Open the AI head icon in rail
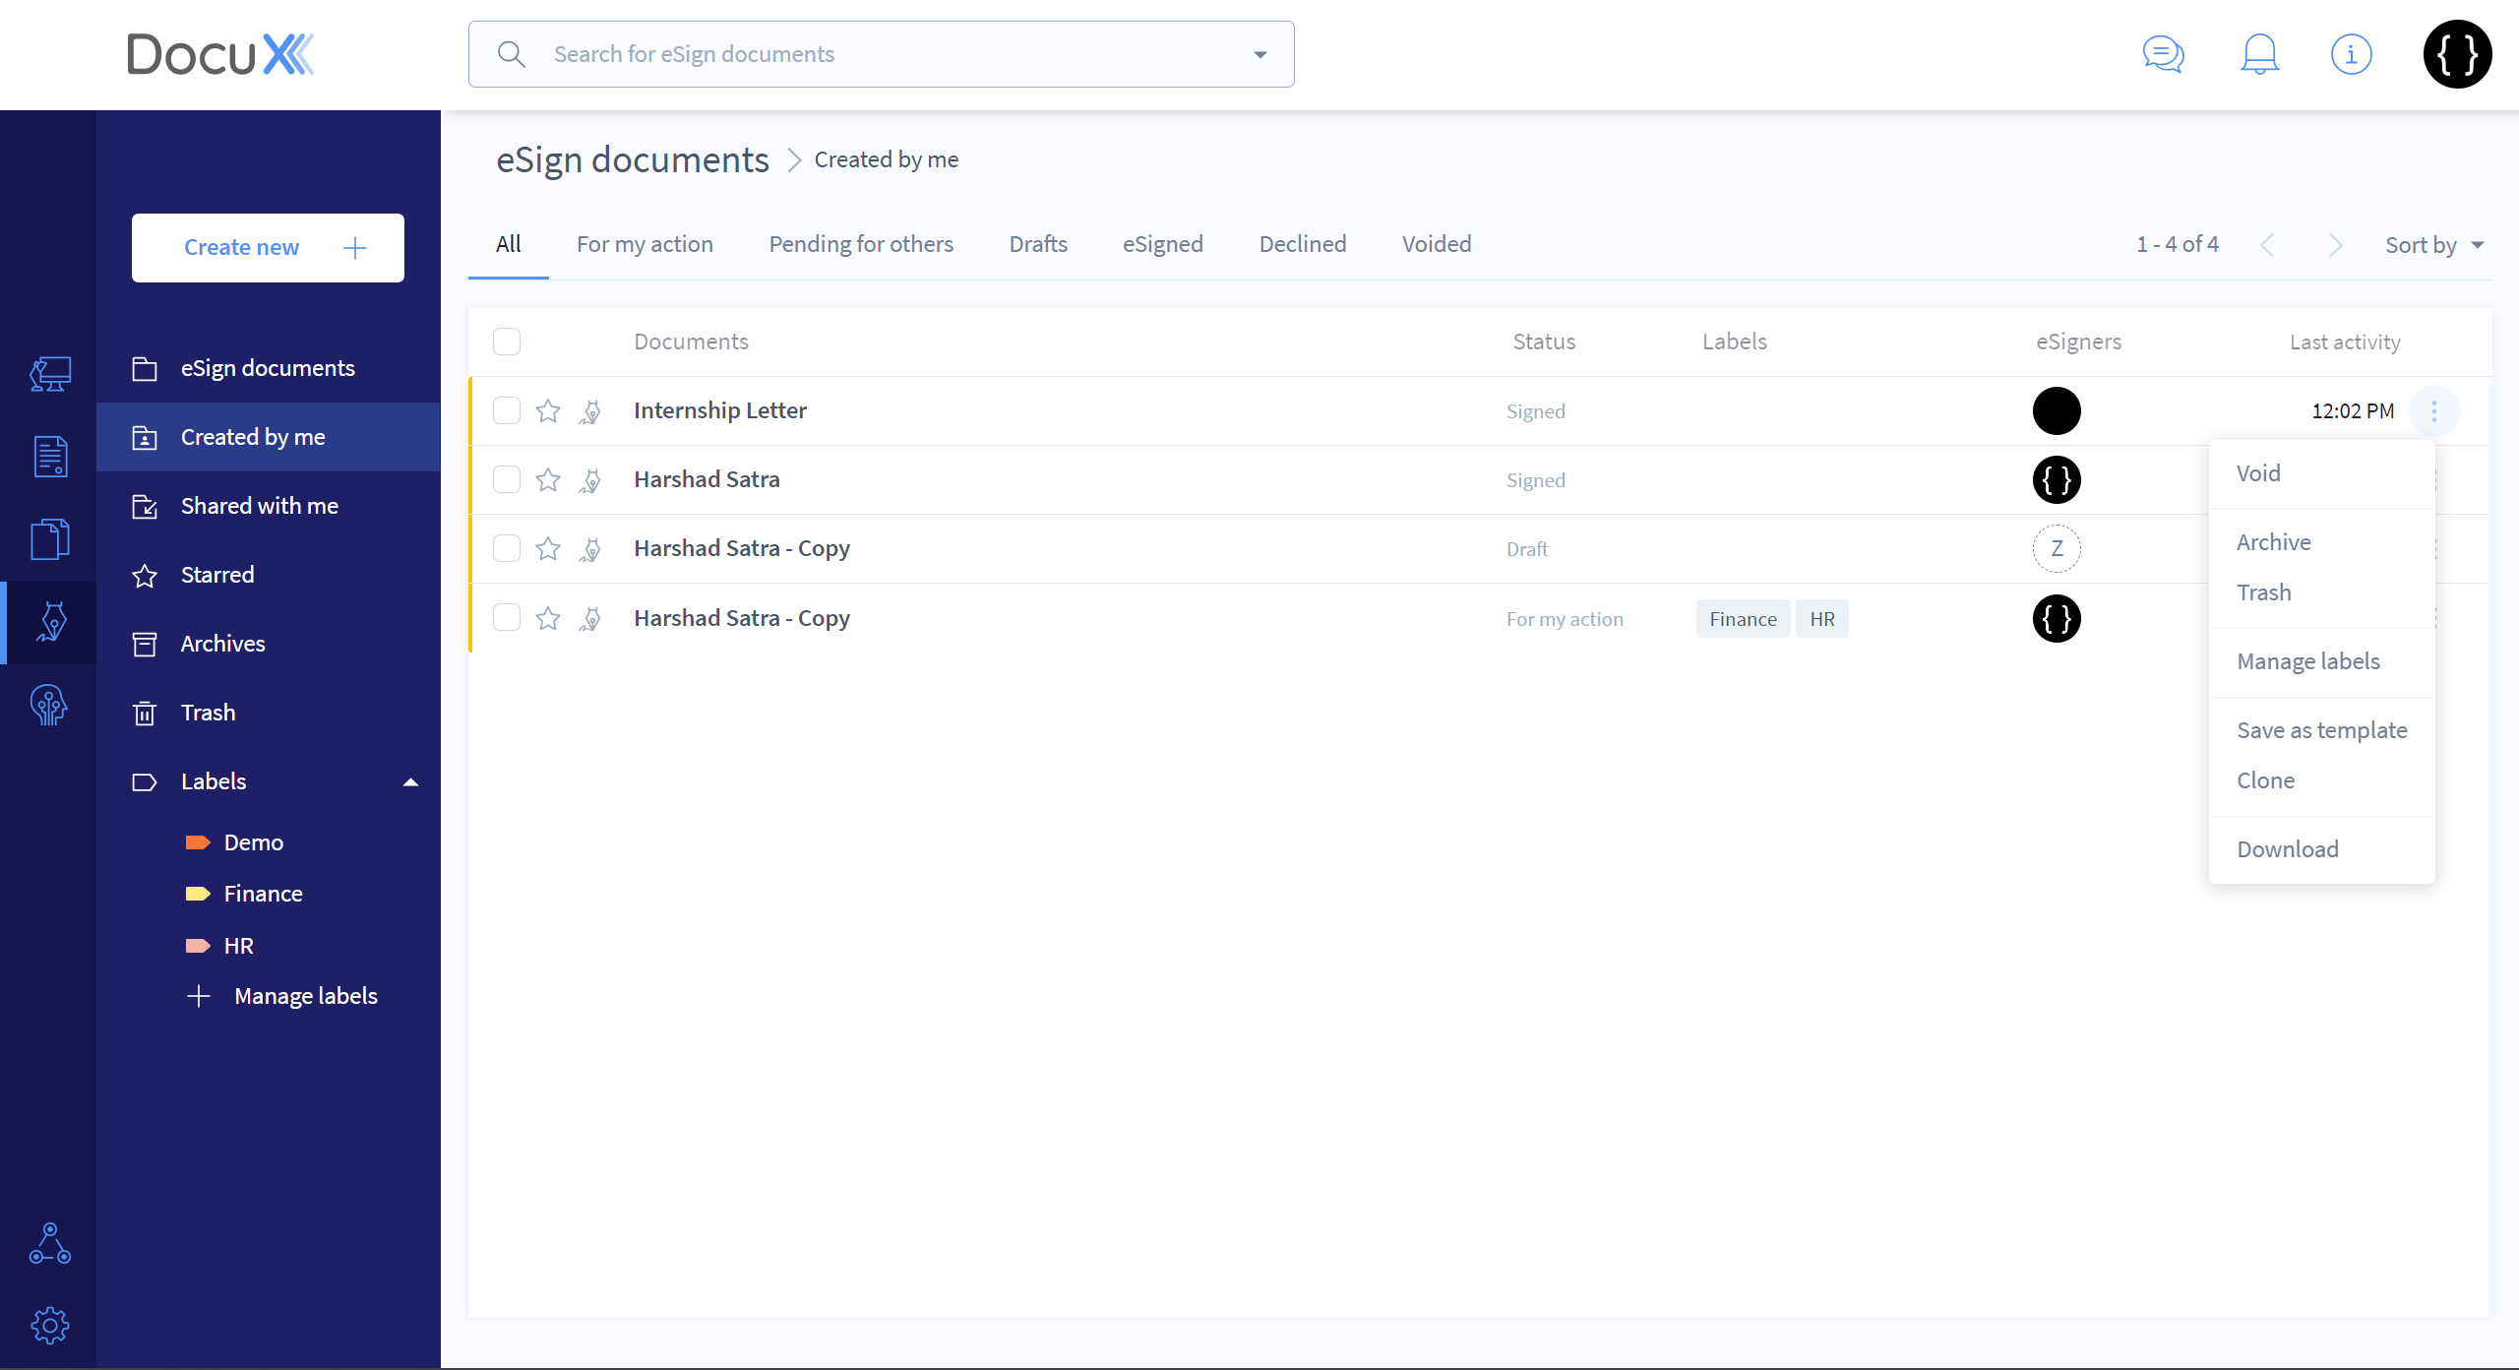The width and height of the screenshot is (2519, 1370). 49,705
